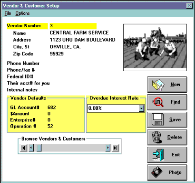
Task: Click the Save floppy disk icon
Action: point(157,119)
